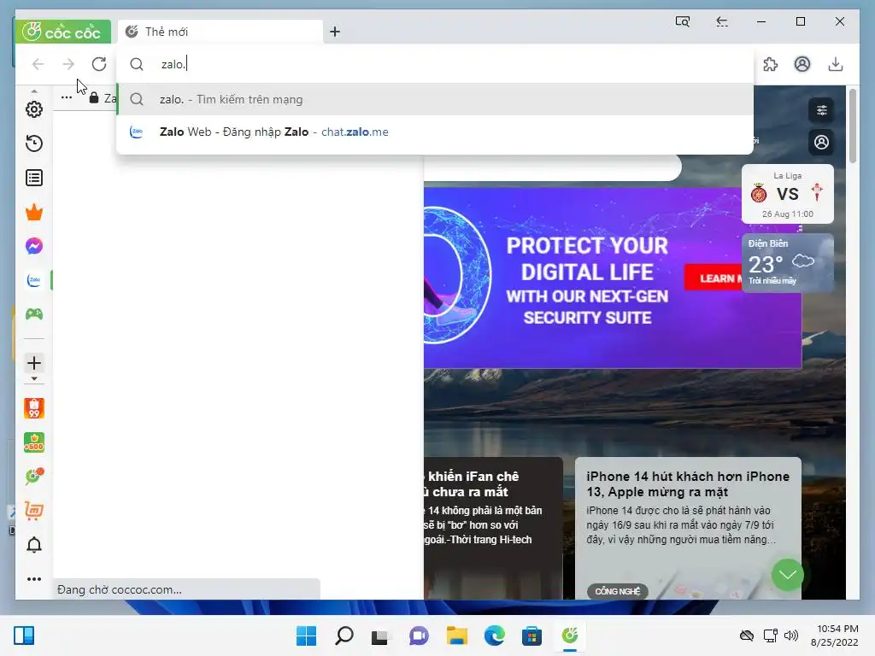Go forward to next page
Image resolution: width=875 pixels, height=656 pixels.
click(x=68, y=64)
